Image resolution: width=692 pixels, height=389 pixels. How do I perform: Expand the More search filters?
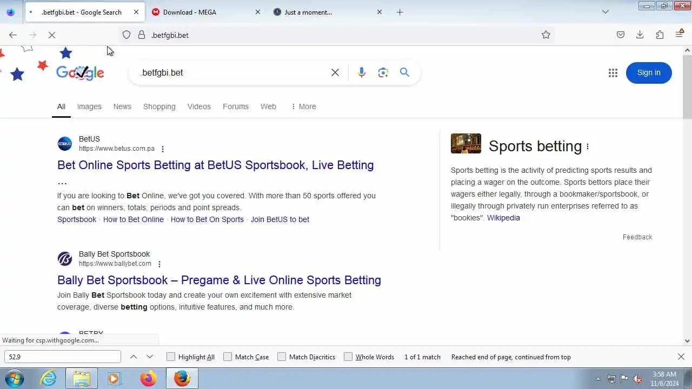(303, 106)
